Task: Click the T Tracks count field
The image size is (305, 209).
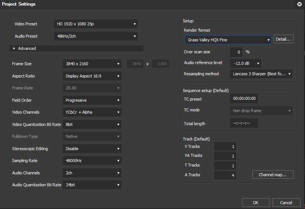Action: tap(225, 166)
